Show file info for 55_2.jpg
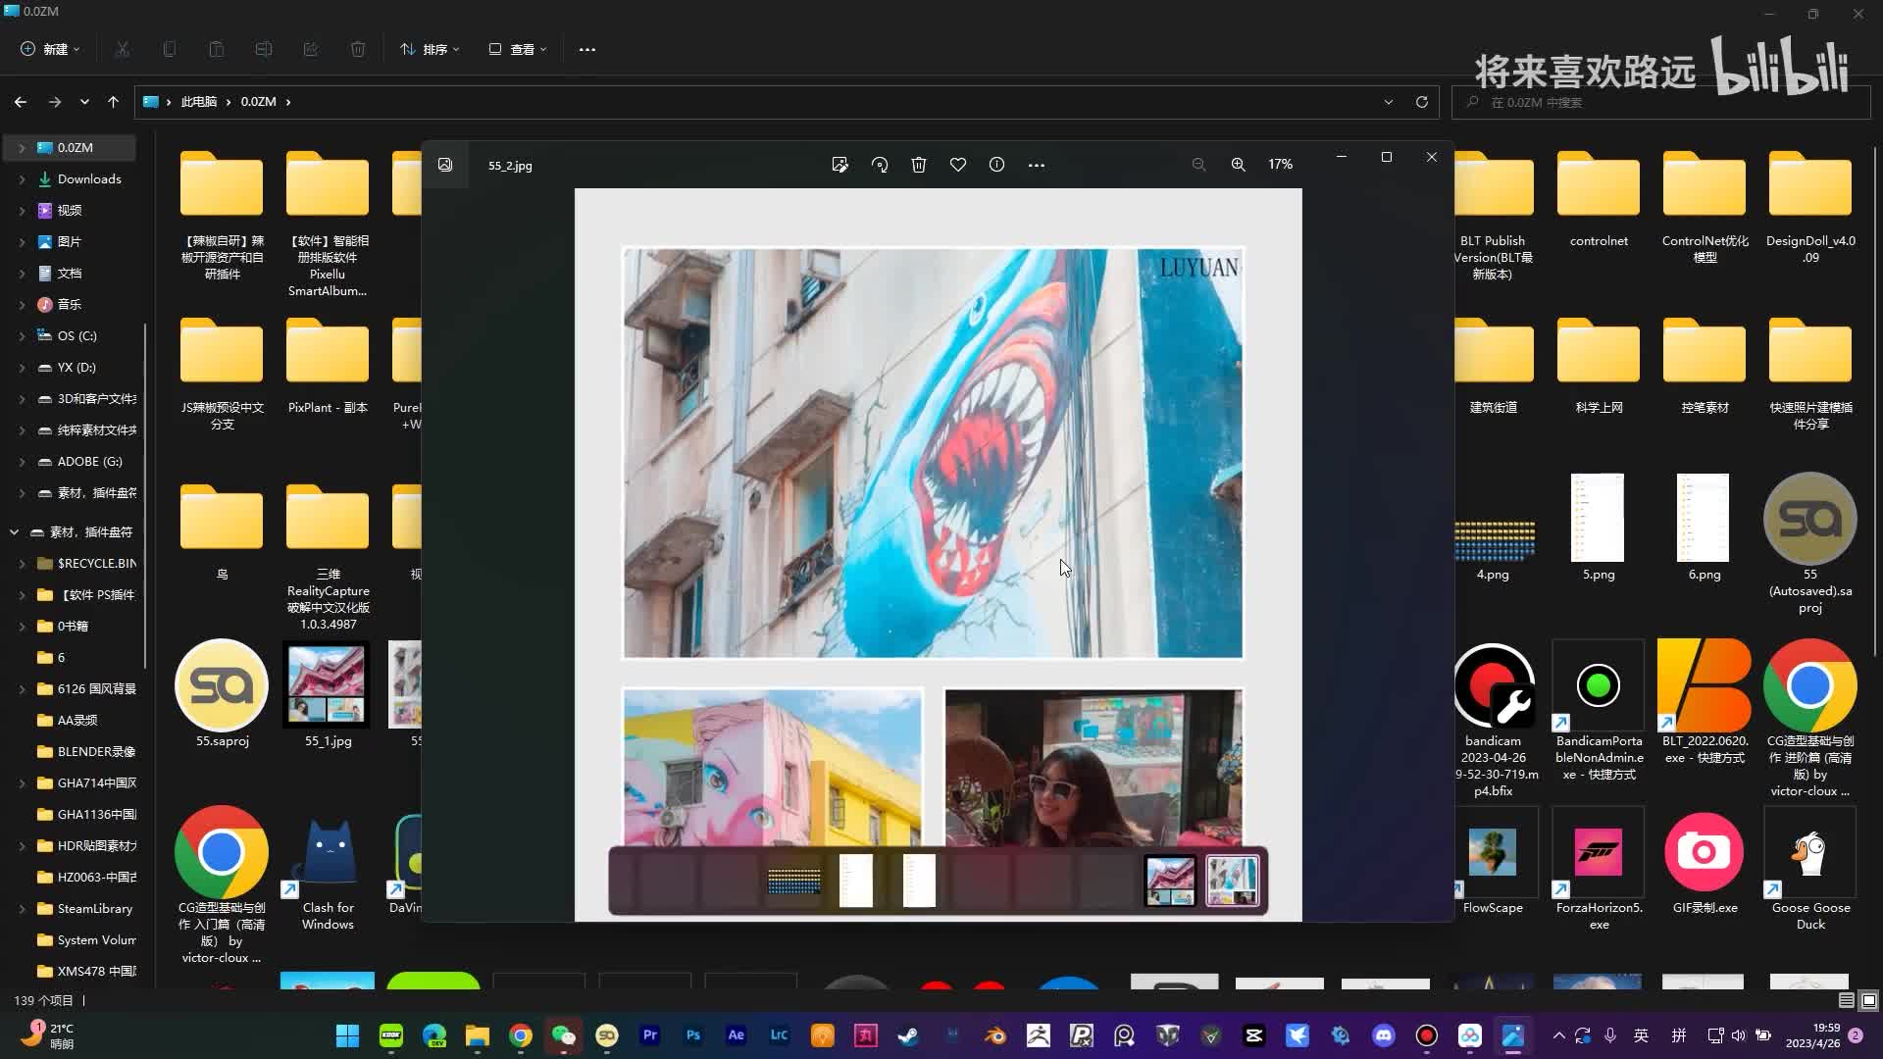The image size is (1883, 1059). 996,165
